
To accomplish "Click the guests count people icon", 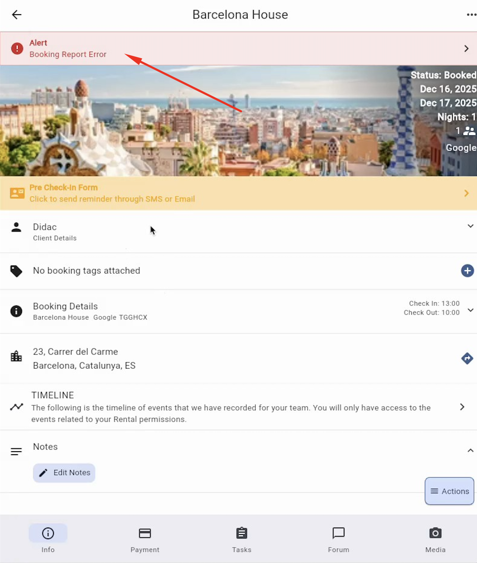I will click(469, 131).
